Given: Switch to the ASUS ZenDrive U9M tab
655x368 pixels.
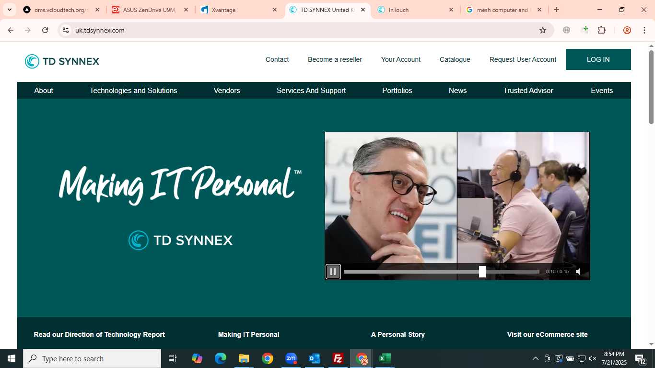Looking at the screenshot, I should (150, 10).
